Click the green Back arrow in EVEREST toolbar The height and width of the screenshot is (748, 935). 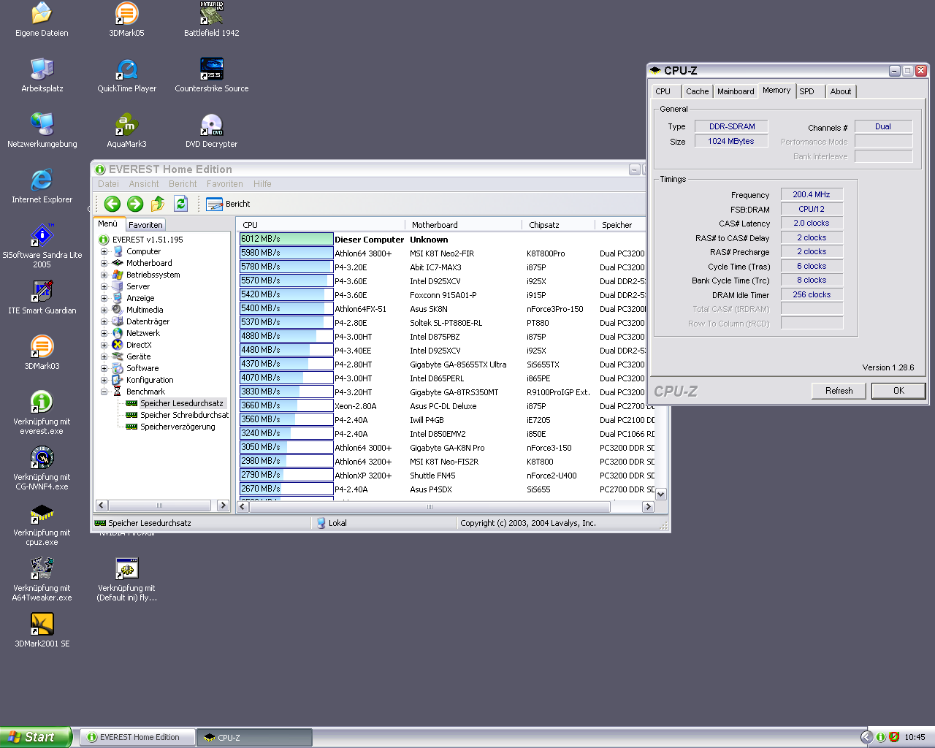(x=112, y=204)
